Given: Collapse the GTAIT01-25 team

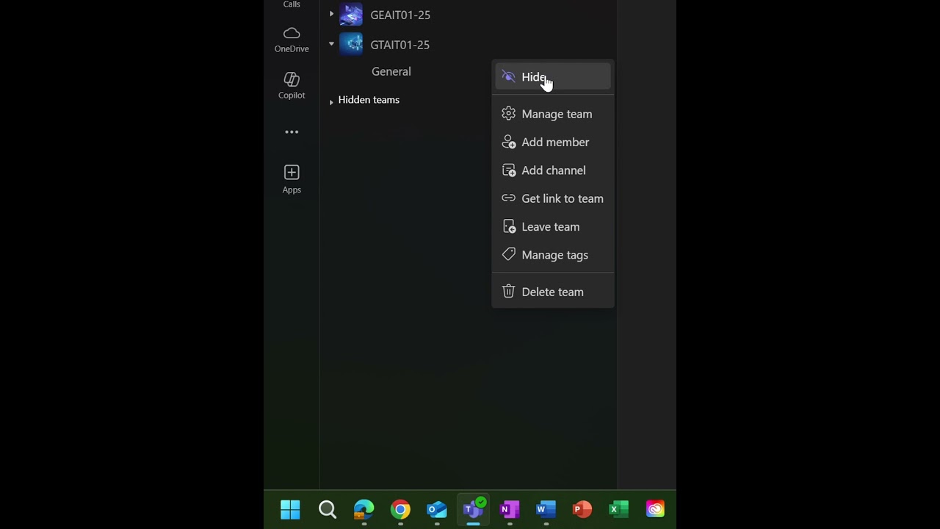Looking at the screenshot, I should pos(331,44).
